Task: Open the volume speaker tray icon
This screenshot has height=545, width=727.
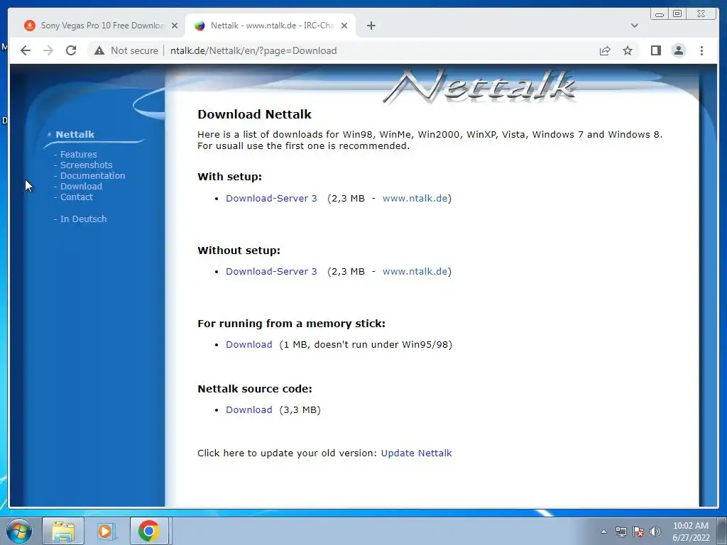Action: 655,532
